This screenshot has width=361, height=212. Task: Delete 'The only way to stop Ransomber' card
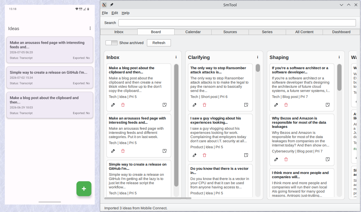click(x=204, y=105)
